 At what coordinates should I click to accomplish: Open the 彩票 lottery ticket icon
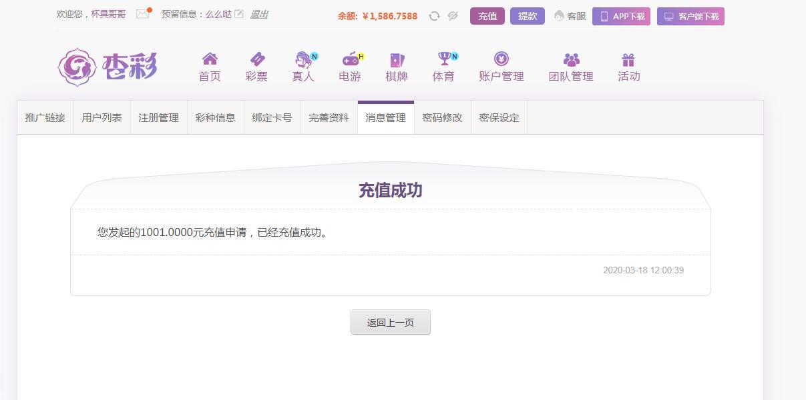point(256,59)
